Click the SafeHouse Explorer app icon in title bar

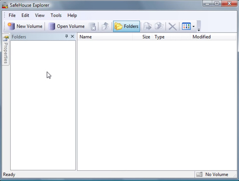coord(5,5)
